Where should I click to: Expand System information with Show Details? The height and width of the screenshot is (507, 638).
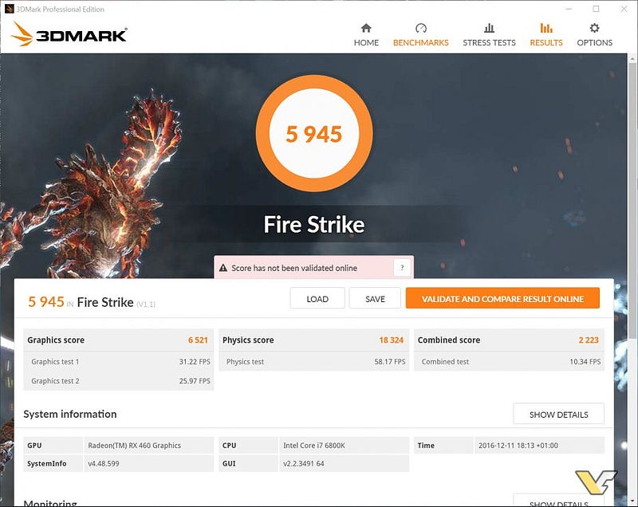pos(558,415)
